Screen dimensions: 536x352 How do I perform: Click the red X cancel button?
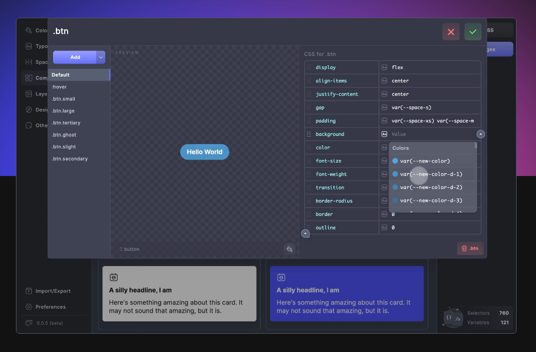pyautogui.click(x=451, y=32)
